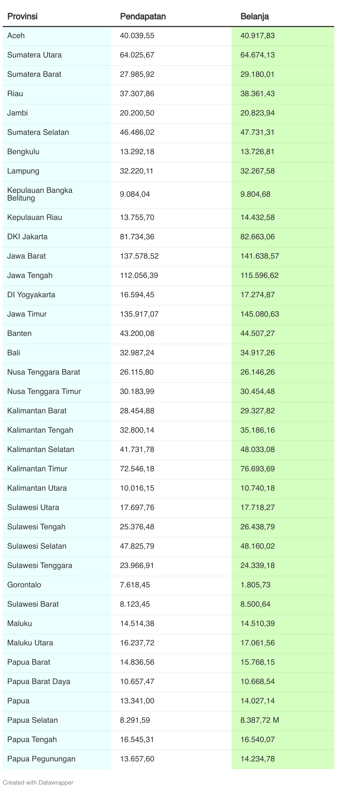
Task: Click DKI Jakarta's Belanja value 82.663,06
Action: 257,237
